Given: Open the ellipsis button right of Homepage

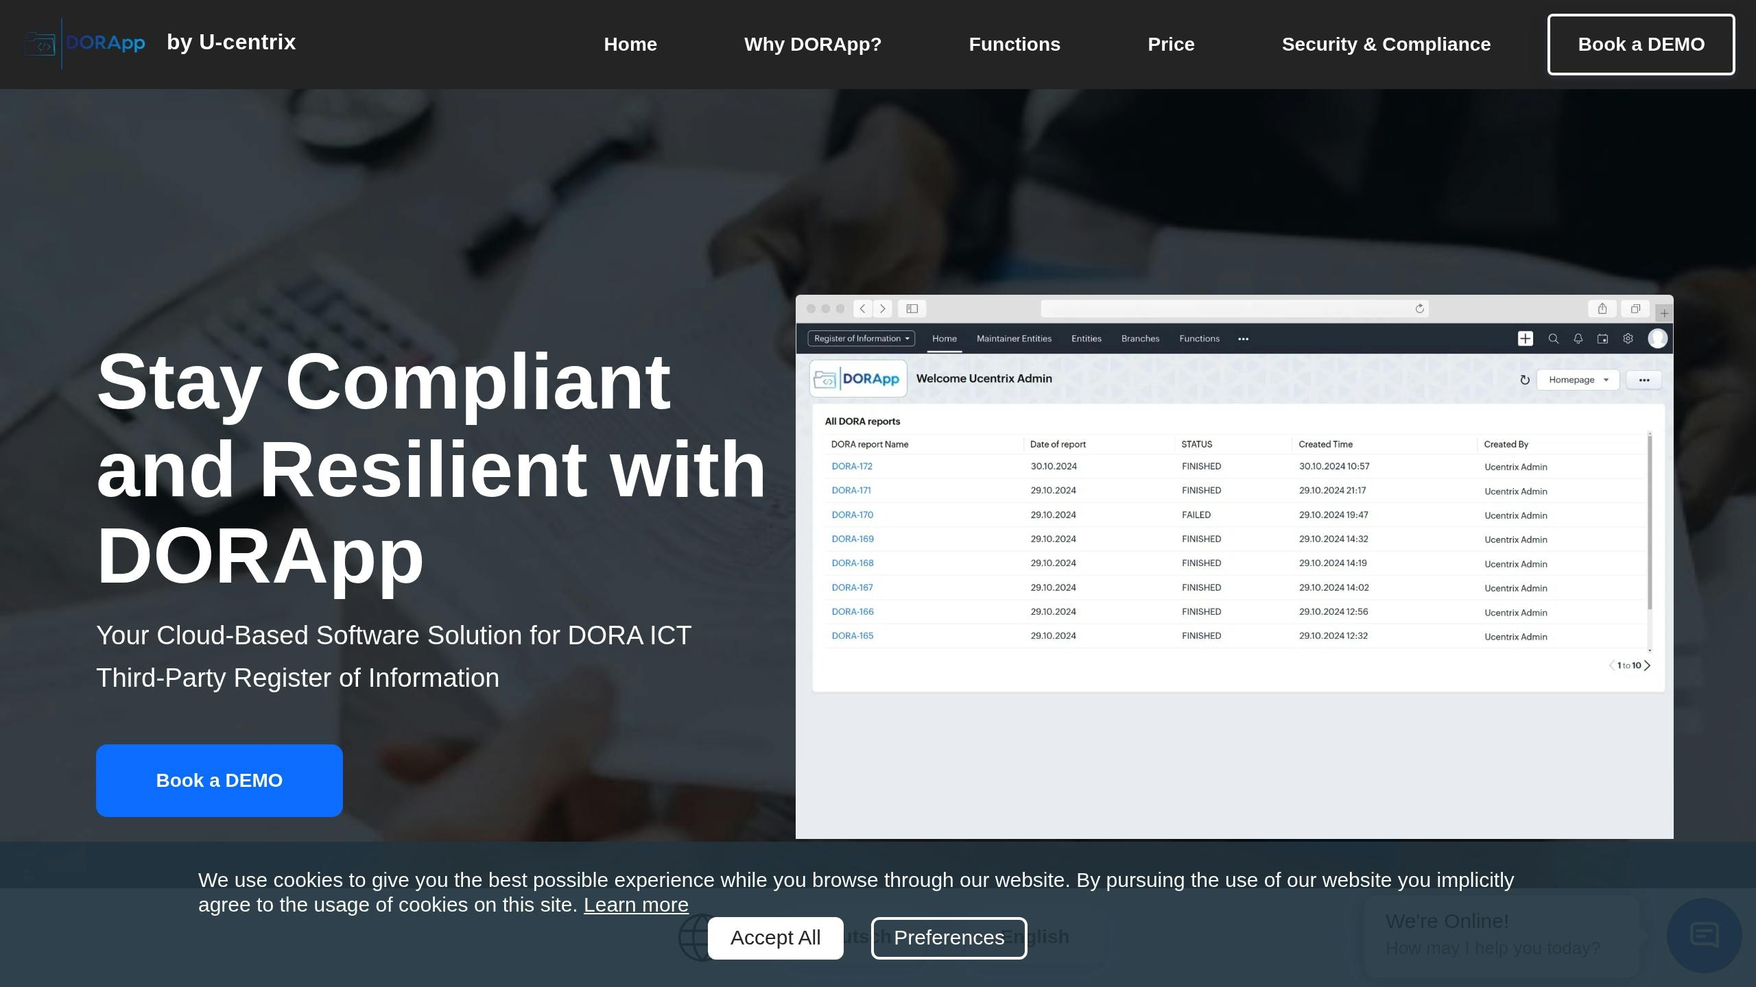Looking at the screenshot, I should pyautogui.click(x=1644, y=380).
